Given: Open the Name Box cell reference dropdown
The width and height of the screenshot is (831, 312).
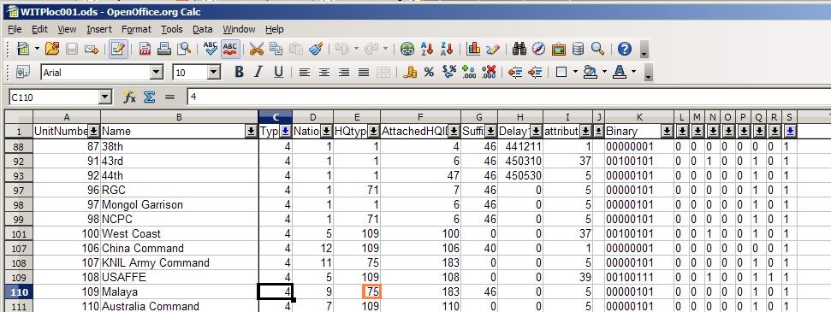Looking at the screenshot, I should [x=105, y=97].
